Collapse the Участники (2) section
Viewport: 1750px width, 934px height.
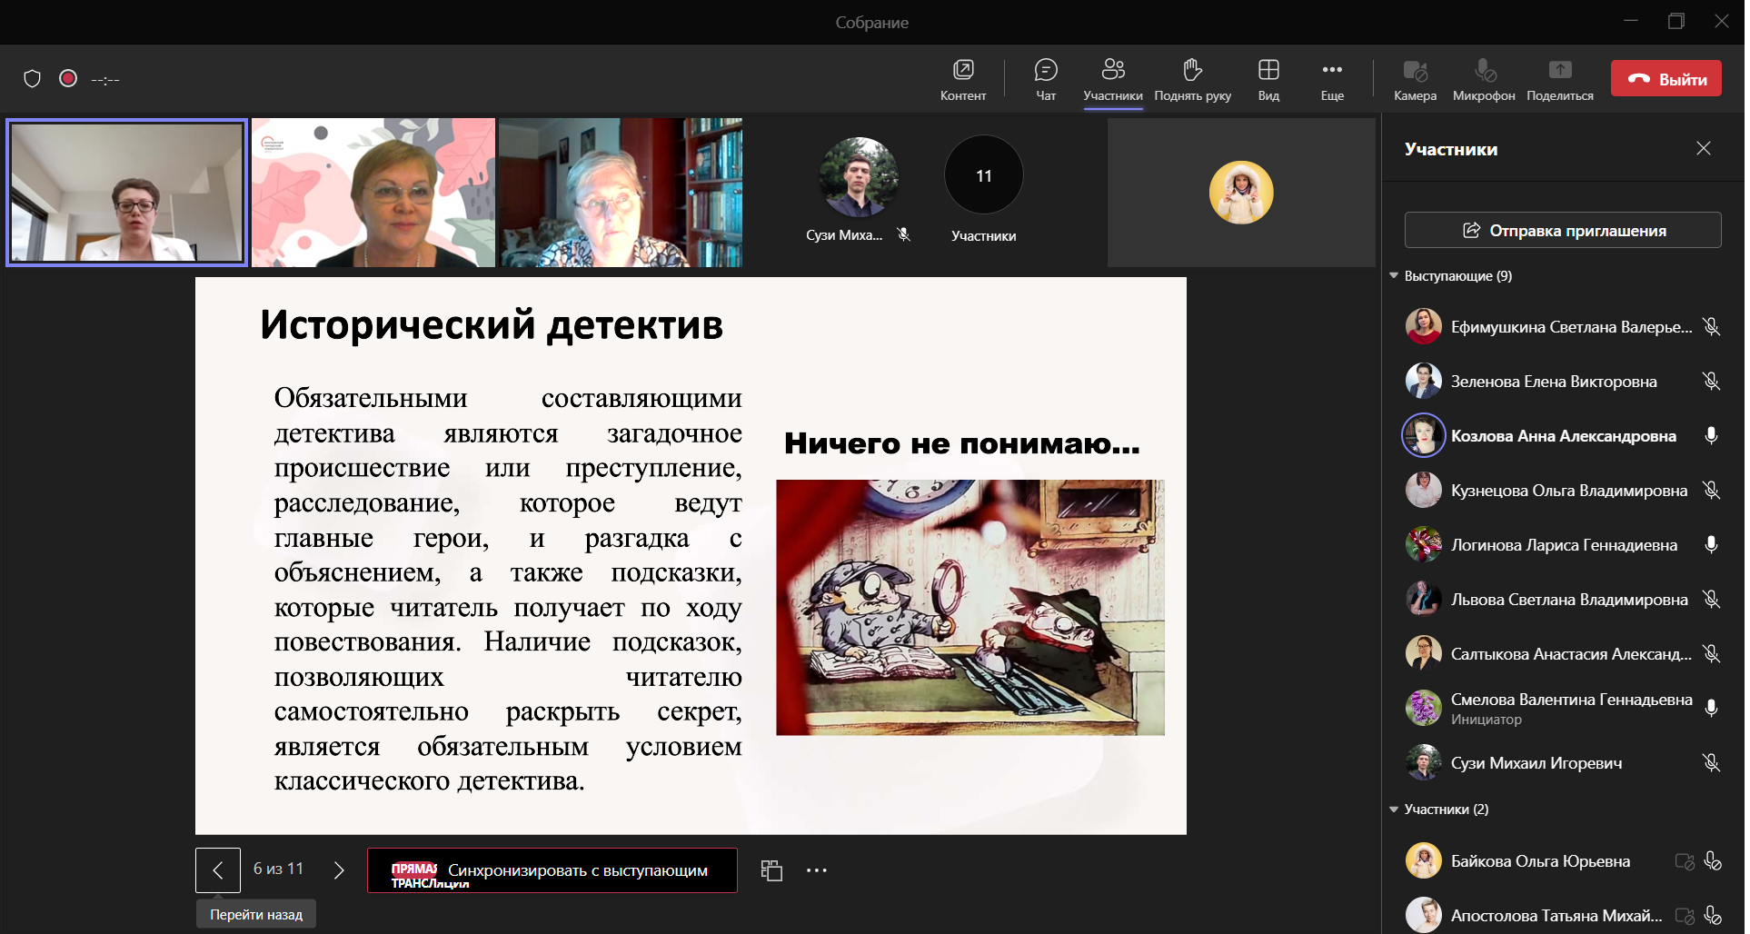1394,810
